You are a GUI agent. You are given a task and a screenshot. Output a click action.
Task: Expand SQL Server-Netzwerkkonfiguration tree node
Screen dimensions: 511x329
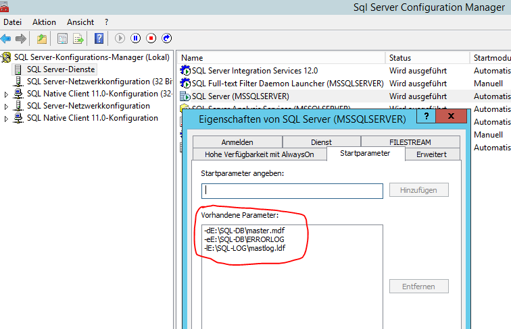6,107
